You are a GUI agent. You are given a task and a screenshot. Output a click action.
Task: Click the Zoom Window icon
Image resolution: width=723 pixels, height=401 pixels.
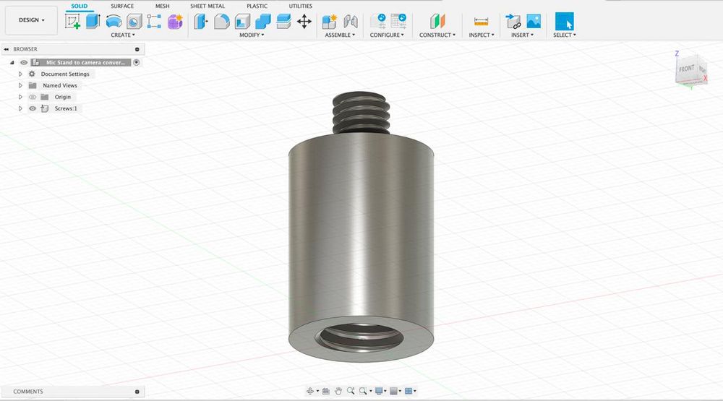363,391
